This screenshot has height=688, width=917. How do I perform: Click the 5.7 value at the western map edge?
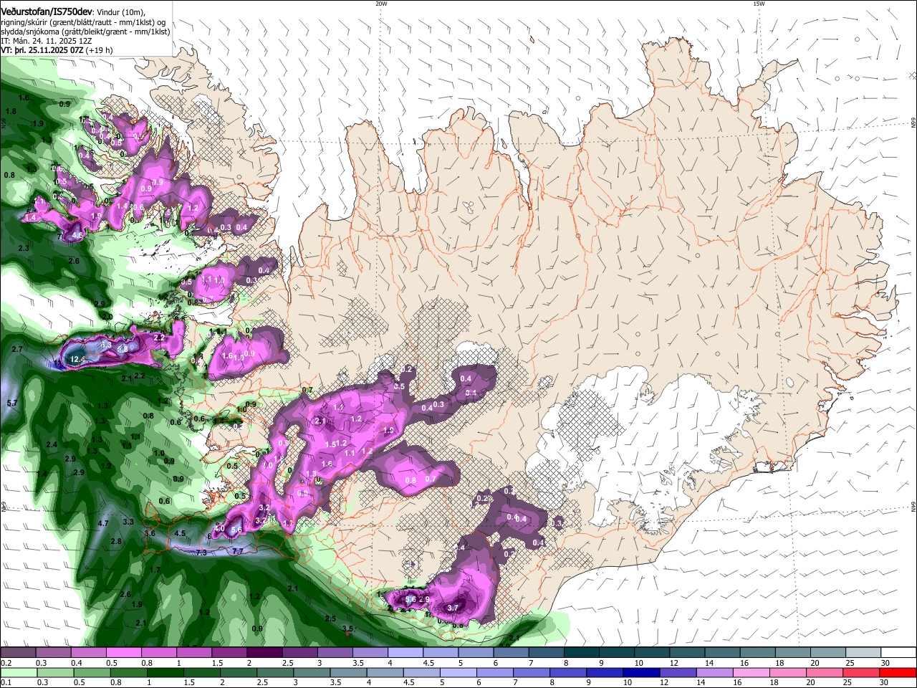12,403
